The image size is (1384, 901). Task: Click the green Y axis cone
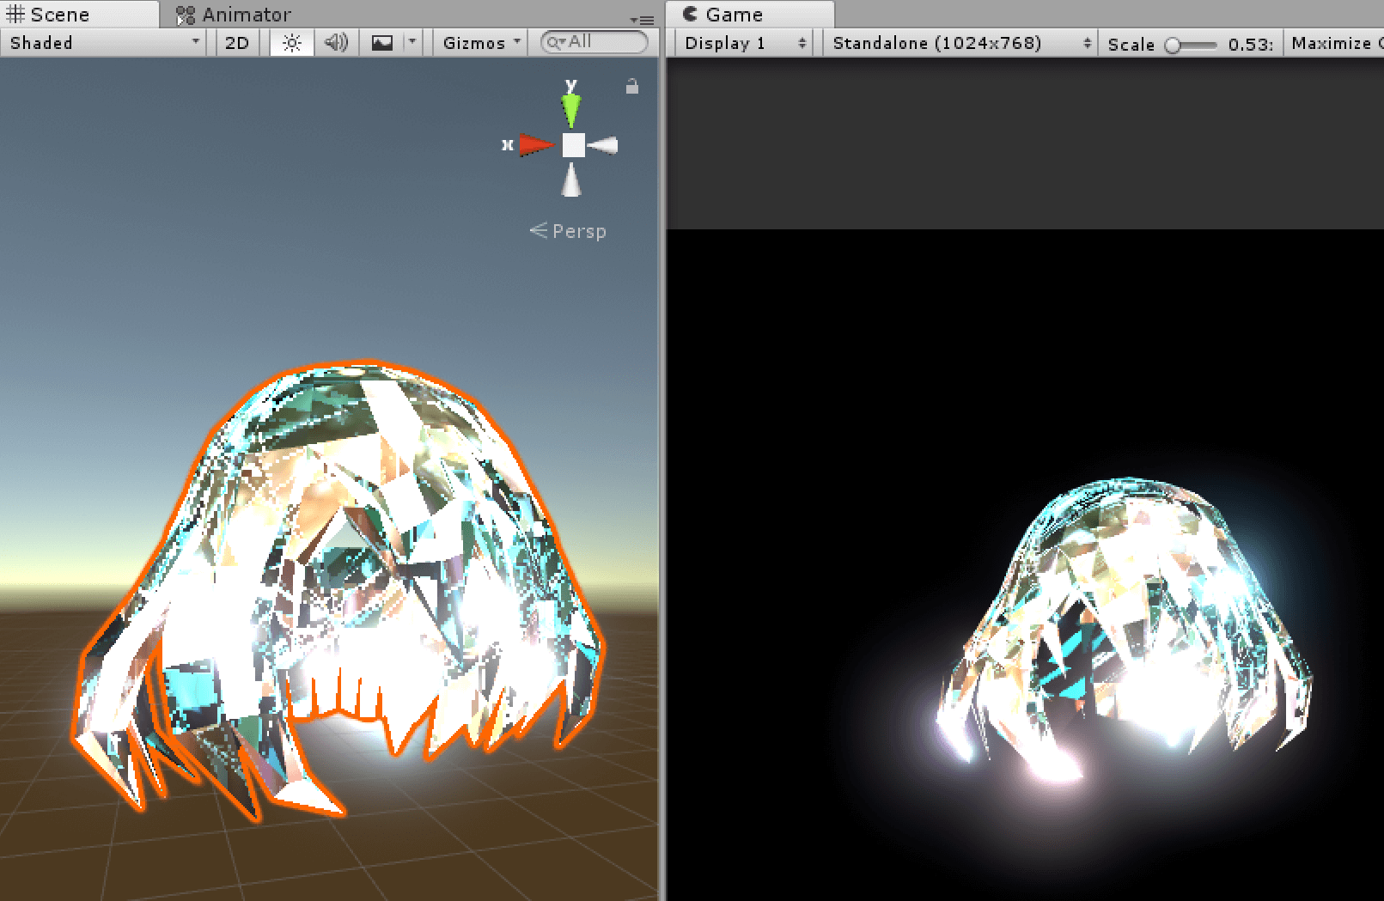571,110
